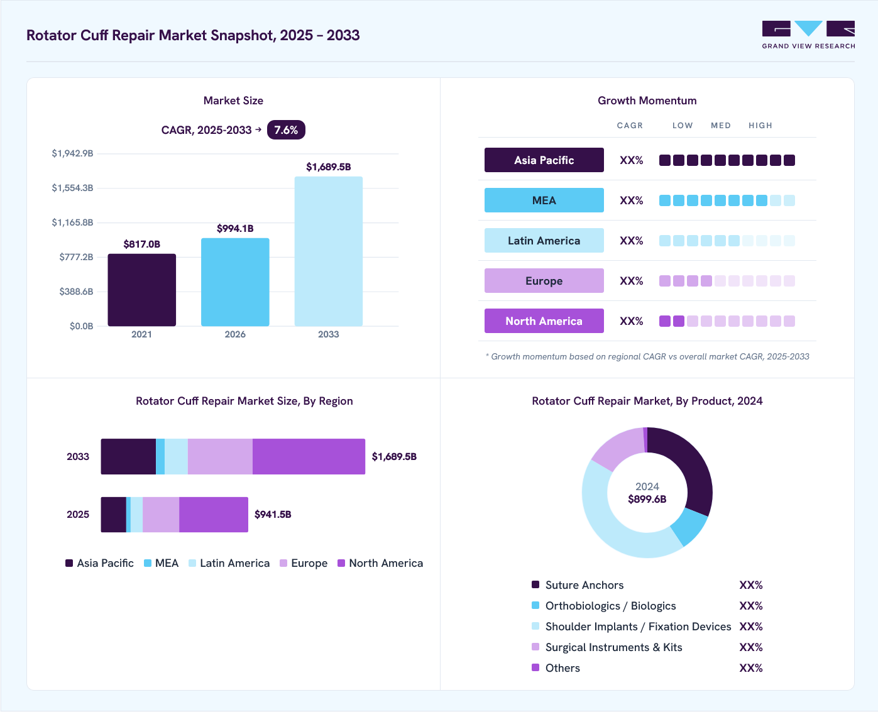Click the 2024 $899.6B donut center
The height and width of the screenshot is (712, 878).
[647, 493]
